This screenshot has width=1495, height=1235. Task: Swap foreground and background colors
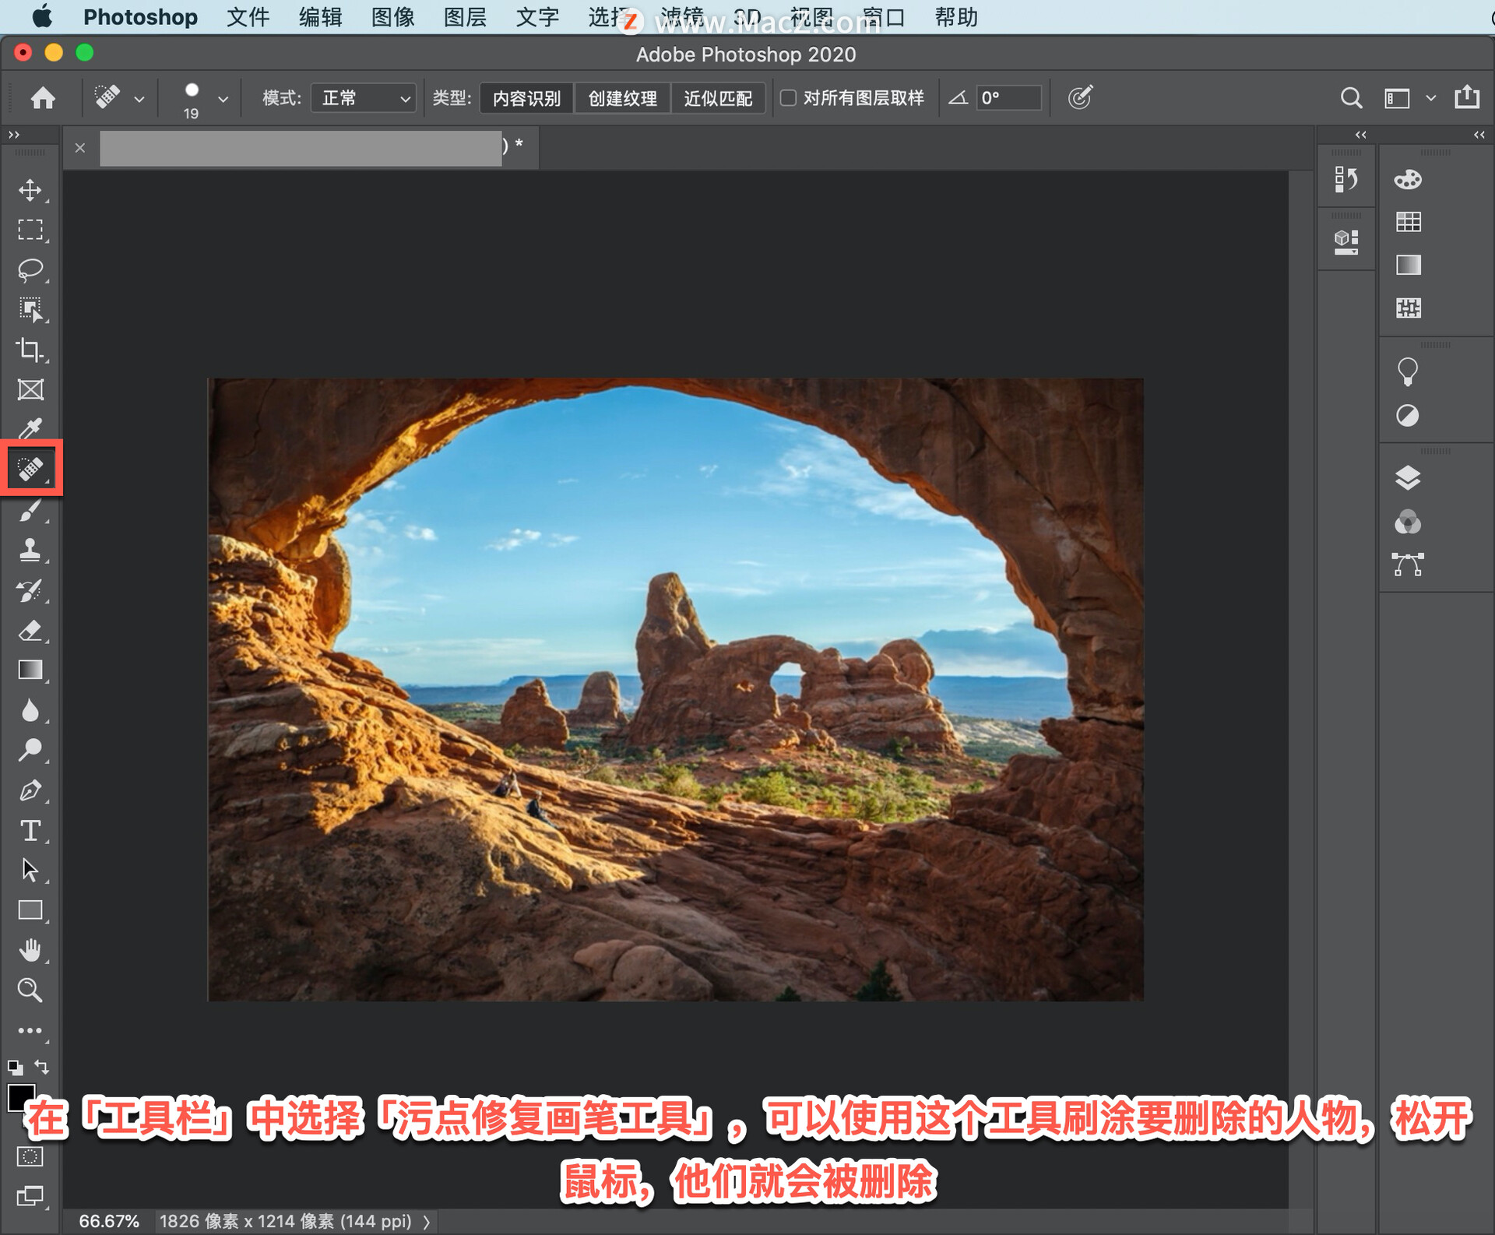(x=42, y=1067)
